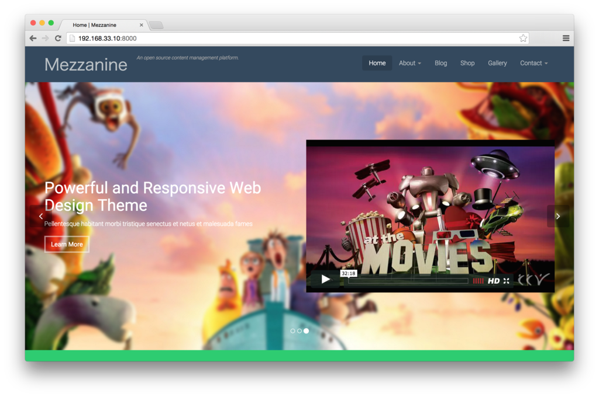This screenshot has height=397, width=599.
Task: Click the tagline 'An open source content management platform.'
Action: click(x=188, y=58)
